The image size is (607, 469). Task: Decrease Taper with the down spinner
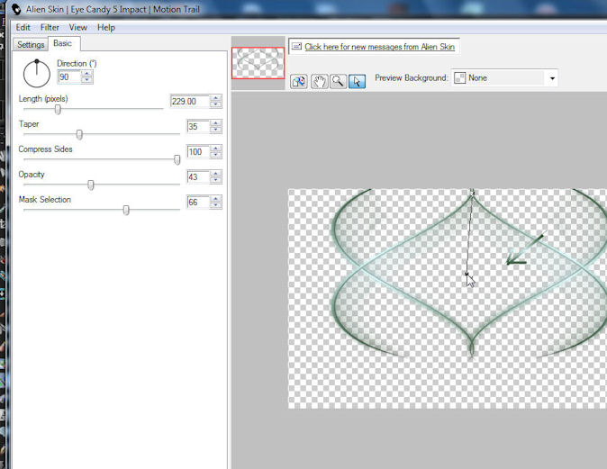coord(215,130)
